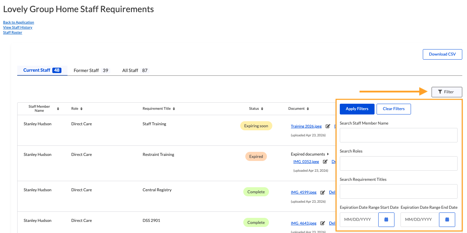
Task: Click edit icon beside IMG 4643.jpeg
Action: click(x=323, y=223)
